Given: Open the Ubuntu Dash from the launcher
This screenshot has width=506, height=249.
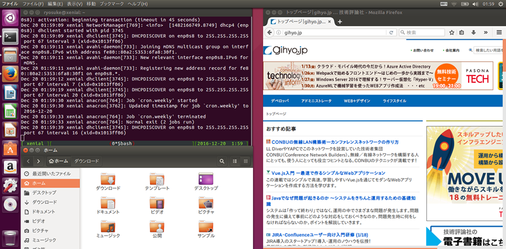Looking at the screenshot, I should click(x=10, y=18).
